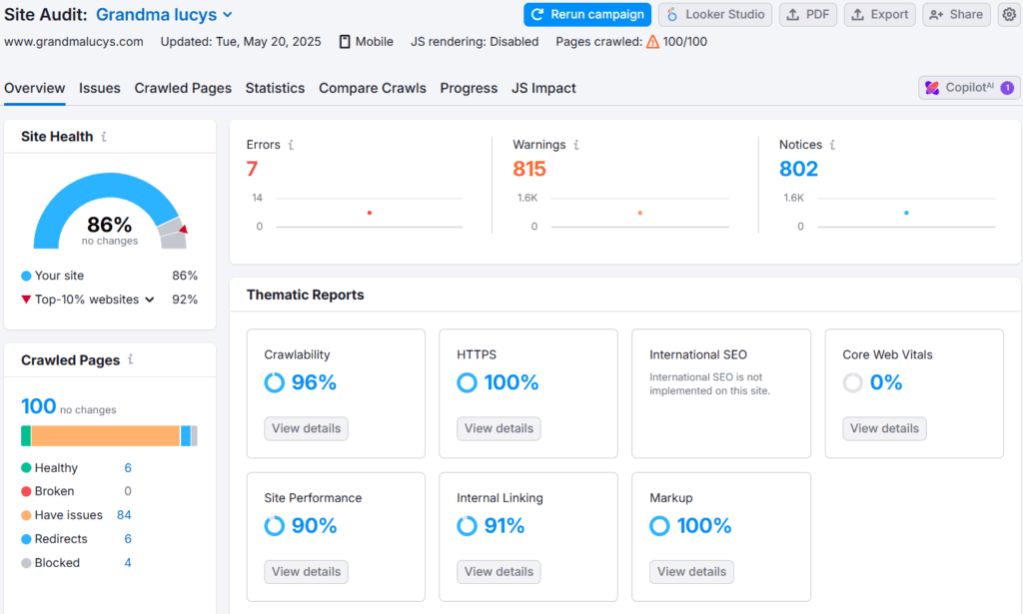Click the 86% site health gauge
This screenshot has width=1023, height=614.
[110, 211]
